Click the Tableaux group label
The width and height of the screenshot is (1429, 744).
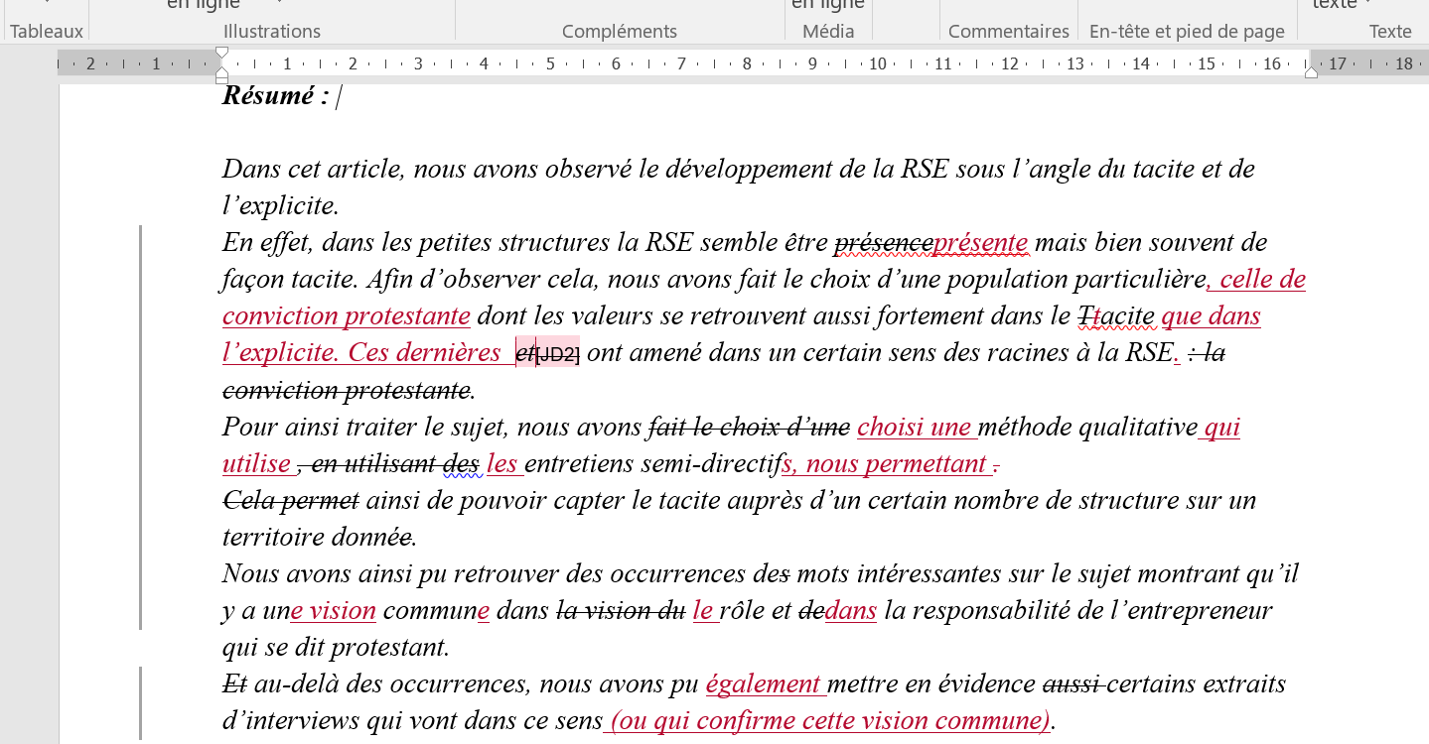(46, 32)
